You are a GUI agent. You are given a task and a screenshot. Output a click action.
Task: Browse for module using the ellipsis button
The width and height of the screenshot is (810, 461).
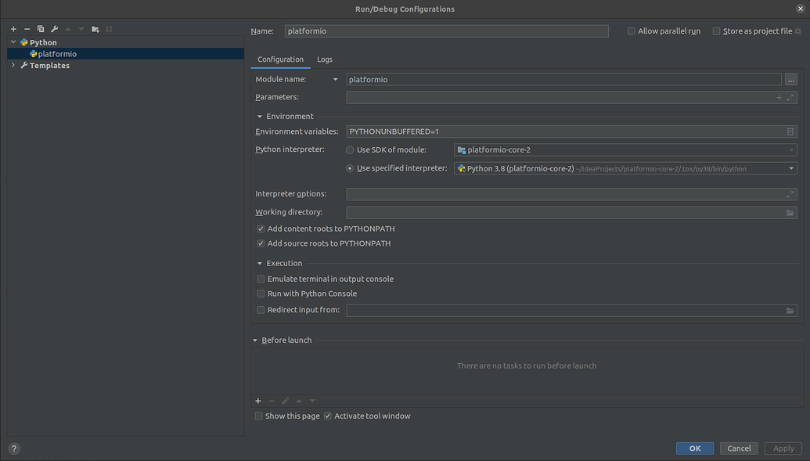791,80
